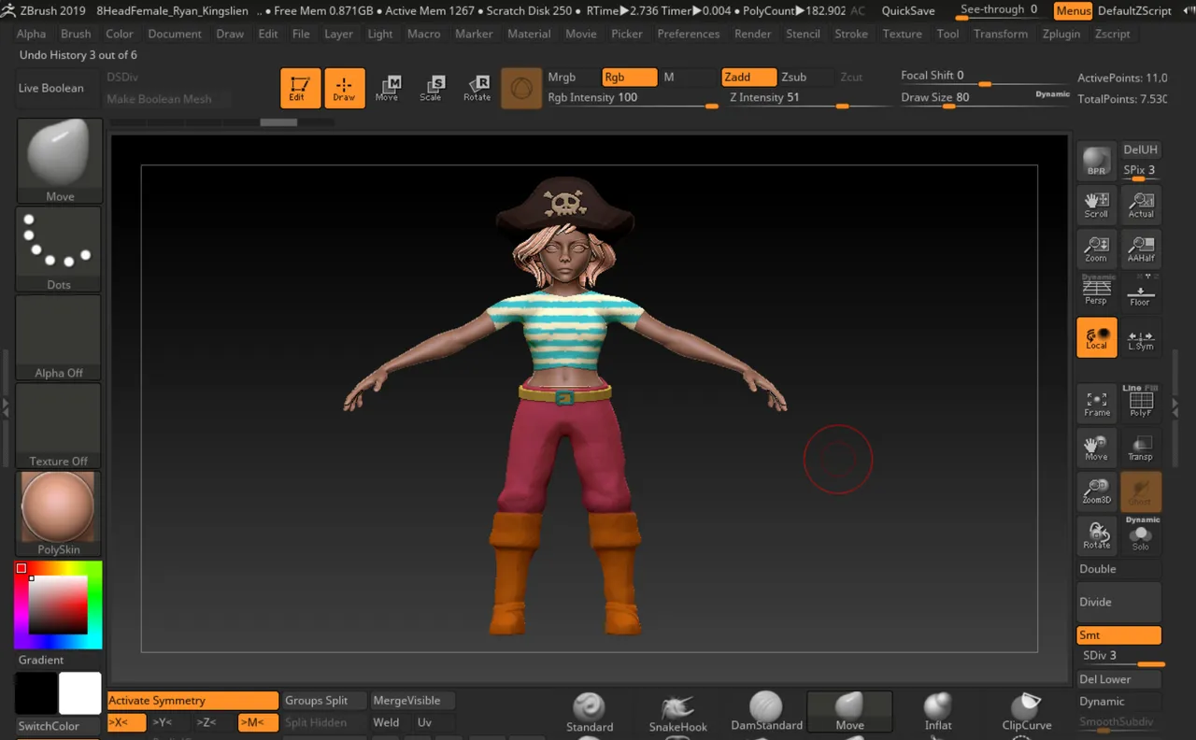The image size is (1196, 740).
Task: Select the DamStandard brush
Action: tap(766, 713)
